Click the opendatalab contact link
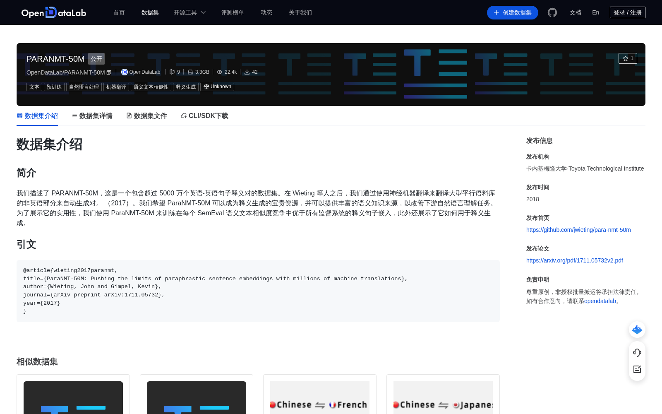Screen dimensions: 662x414 tap(600, 301)
